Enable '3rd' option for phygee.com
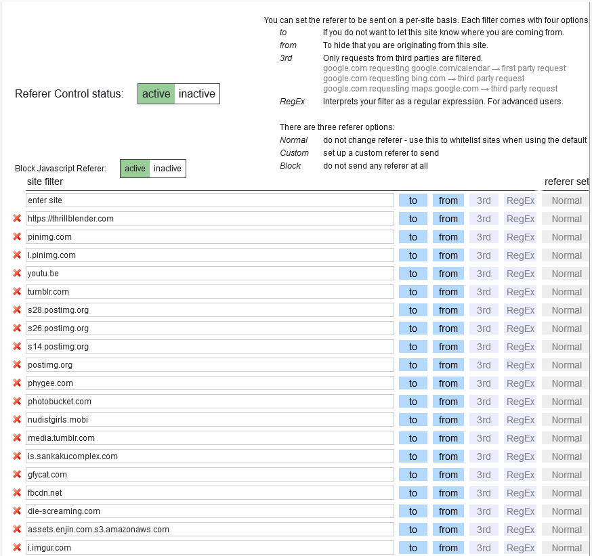Image resolution: width=592 pixels, height=556 pixels. pyautogui.click(x=484, y=383)
